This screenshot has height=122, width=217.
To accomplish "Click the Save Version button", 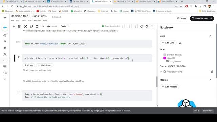I will click(x=200, y=18).
